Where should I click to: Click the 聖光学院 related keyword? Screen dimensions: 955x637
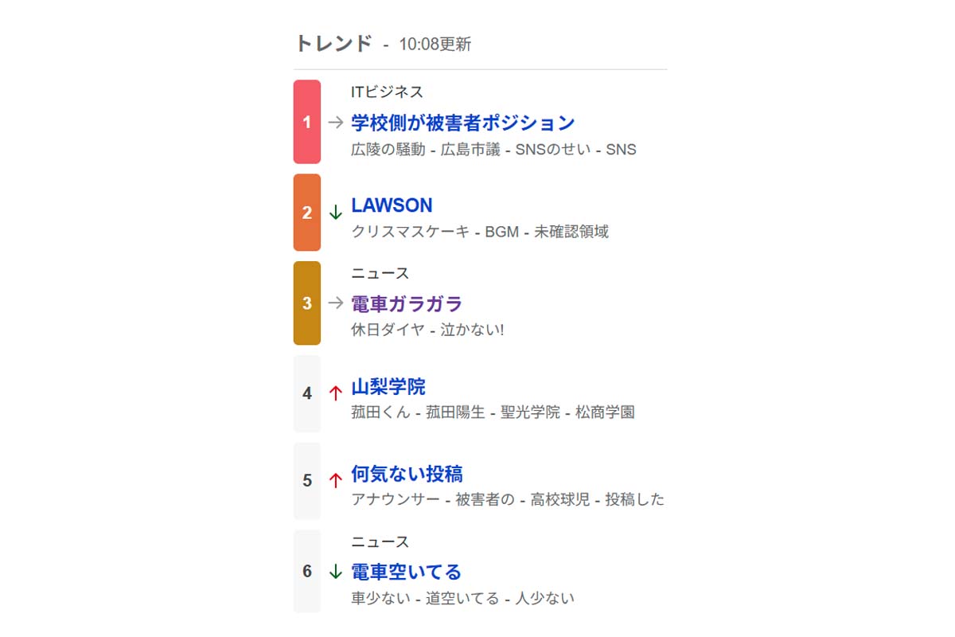(x=530, y=412)
